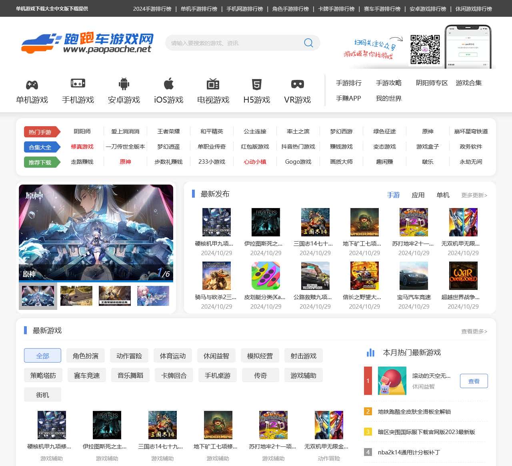Screen dimensions: 512x466
Task: Filter latest games by 模拟经营
Action: pos(260,355)
